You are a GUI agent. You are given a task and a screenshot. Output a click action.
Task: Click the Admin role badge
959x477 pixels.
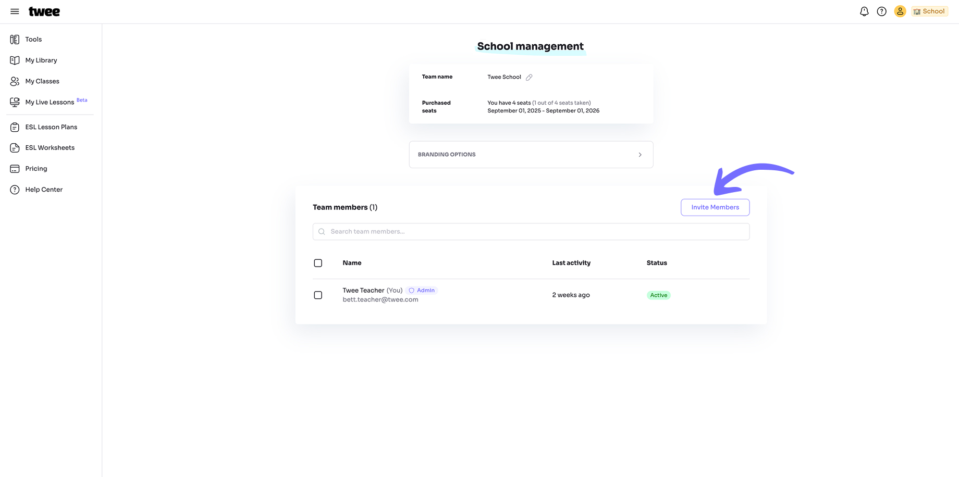click(x=422, y=291)
